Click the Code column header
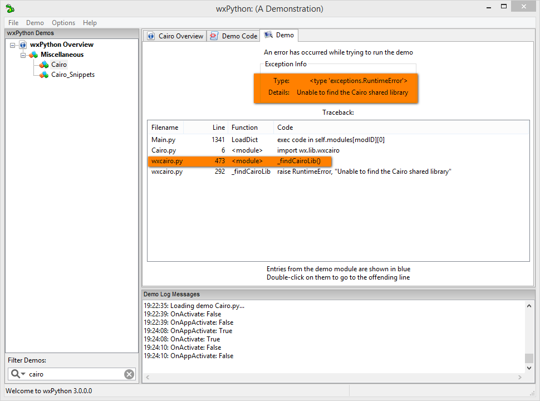The width and height of the screenshot is (540, 401). pyautogui.click(x=401, y=128)
